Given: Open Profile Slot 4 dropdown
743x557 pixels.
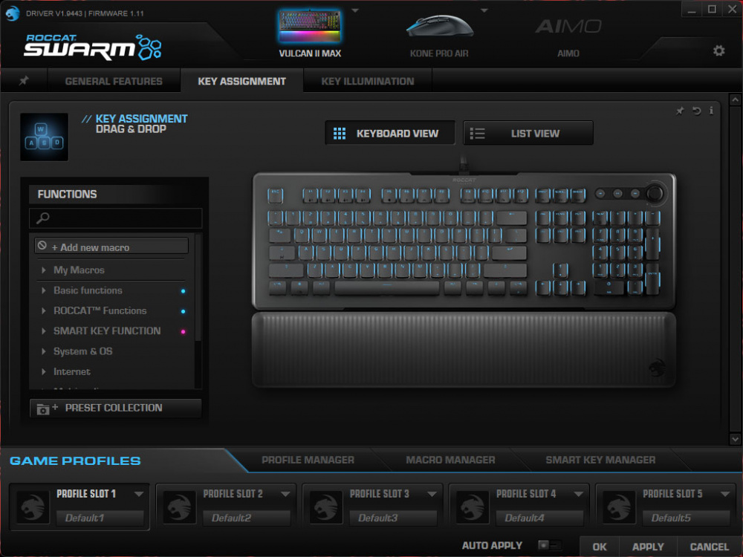Looking at the screenshot, I should click(579, 494).
